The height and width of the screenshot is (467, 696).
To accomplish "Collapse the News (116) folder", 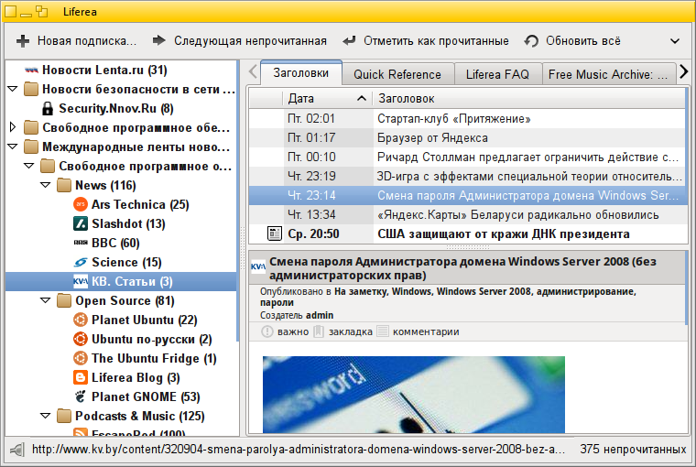I will [x=45, y=185].
